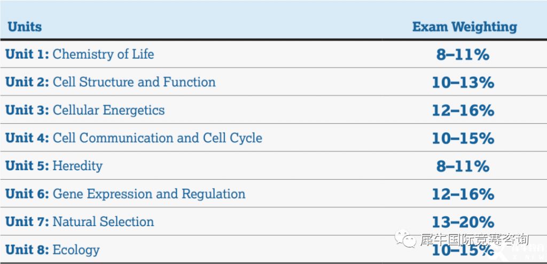This screenshot has width=547, height=264.
Task: Select the Unit 8: Ecology row
Action: click(x=273, y=250)
